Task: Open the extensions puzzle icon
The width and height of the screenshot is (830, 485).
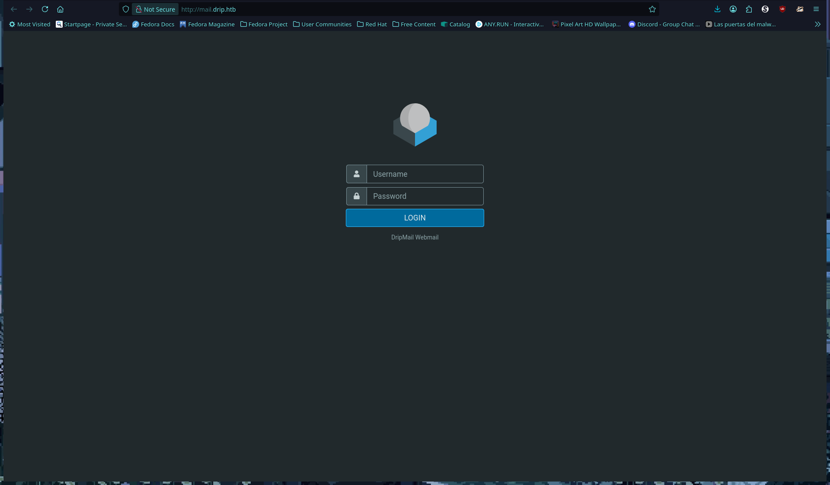Action: [x=749, y=9]
